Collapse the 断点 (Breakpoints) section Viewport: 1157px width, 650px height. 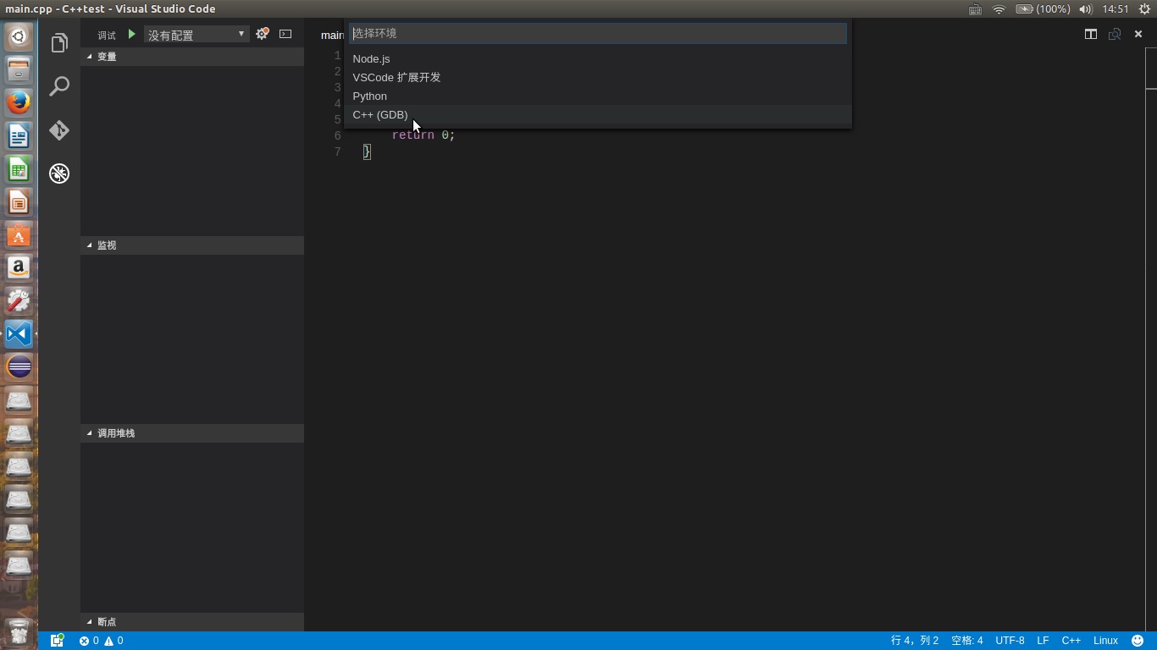(192, 622)
